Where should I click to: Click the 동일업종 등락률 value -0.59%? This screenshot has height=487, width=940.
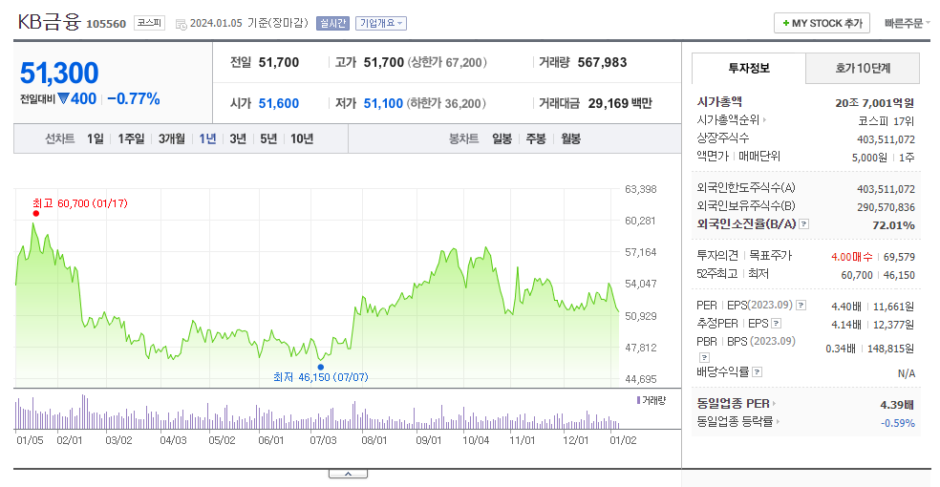[897, 423]
